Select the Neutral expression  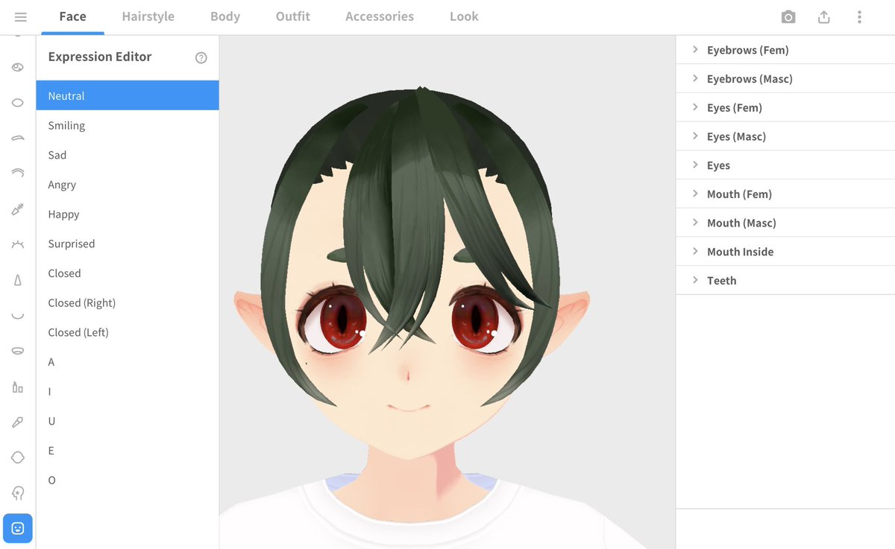click(x=128, y=95)
